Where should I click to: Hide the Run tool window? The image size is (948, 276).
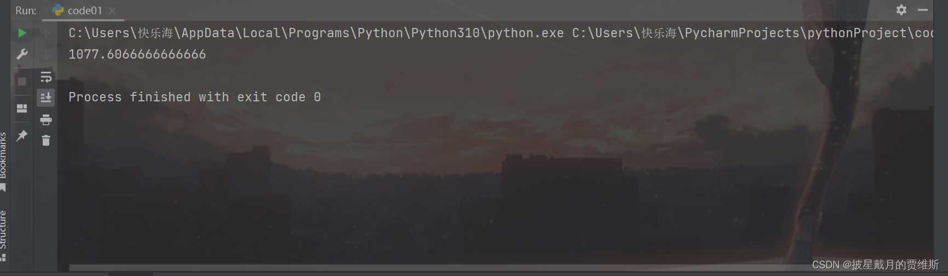coord(923,10)
